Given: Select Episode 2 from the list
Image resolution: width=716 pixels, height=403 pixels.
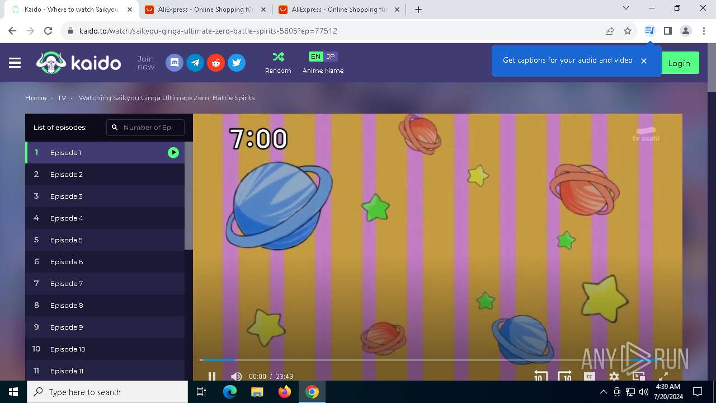Looking at the screenshot, I should [105, 174].
